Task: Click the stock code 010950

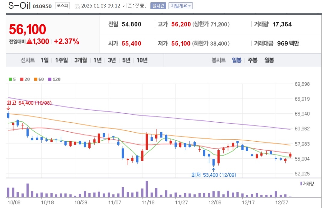Action: [x=42, y=6]
